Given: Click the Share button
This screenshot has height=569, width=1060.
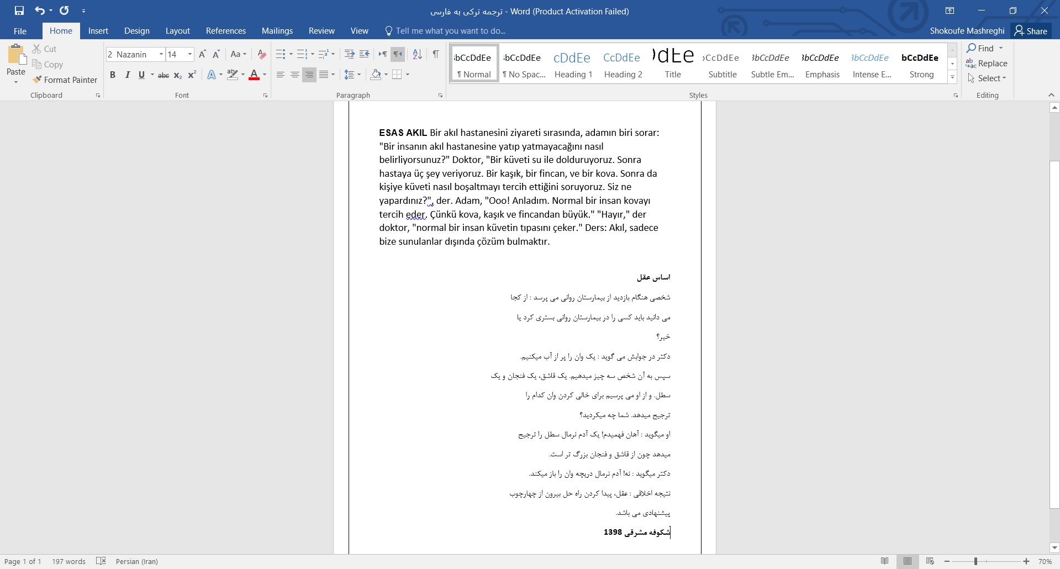Looking at the screenshot, I should tap(1031, 31).
